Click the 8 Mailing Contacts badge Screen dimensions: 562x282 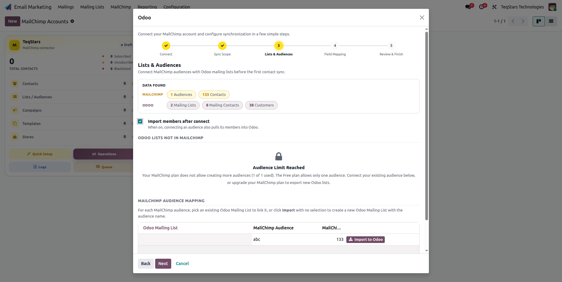pyautogui.click(x=222, y=105)
